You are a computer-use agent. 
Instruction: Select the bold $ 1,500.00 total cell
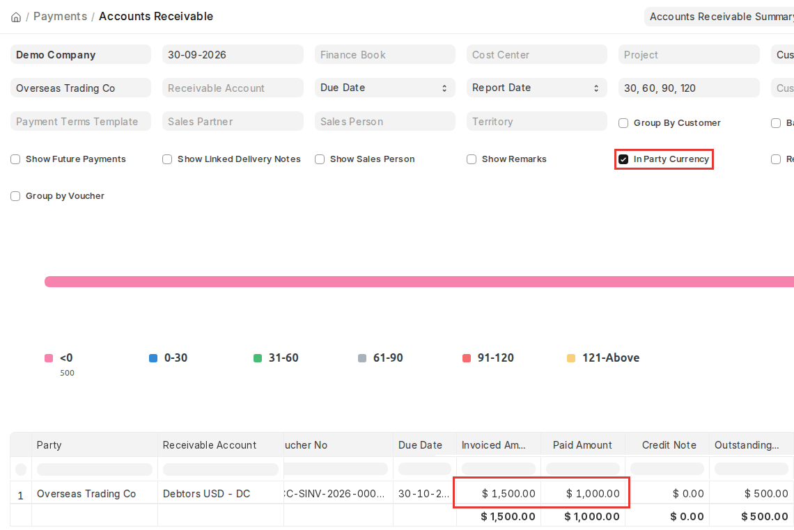click(x=499, y=516)
